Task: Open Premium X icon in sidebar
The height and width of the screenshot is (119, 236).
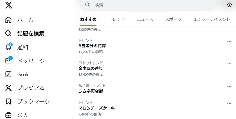Action: 9,88
